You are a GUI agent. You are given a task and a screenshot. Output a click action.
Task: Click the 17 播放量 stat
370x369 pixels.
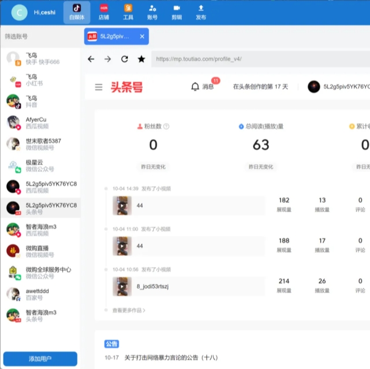pos(322,245)
